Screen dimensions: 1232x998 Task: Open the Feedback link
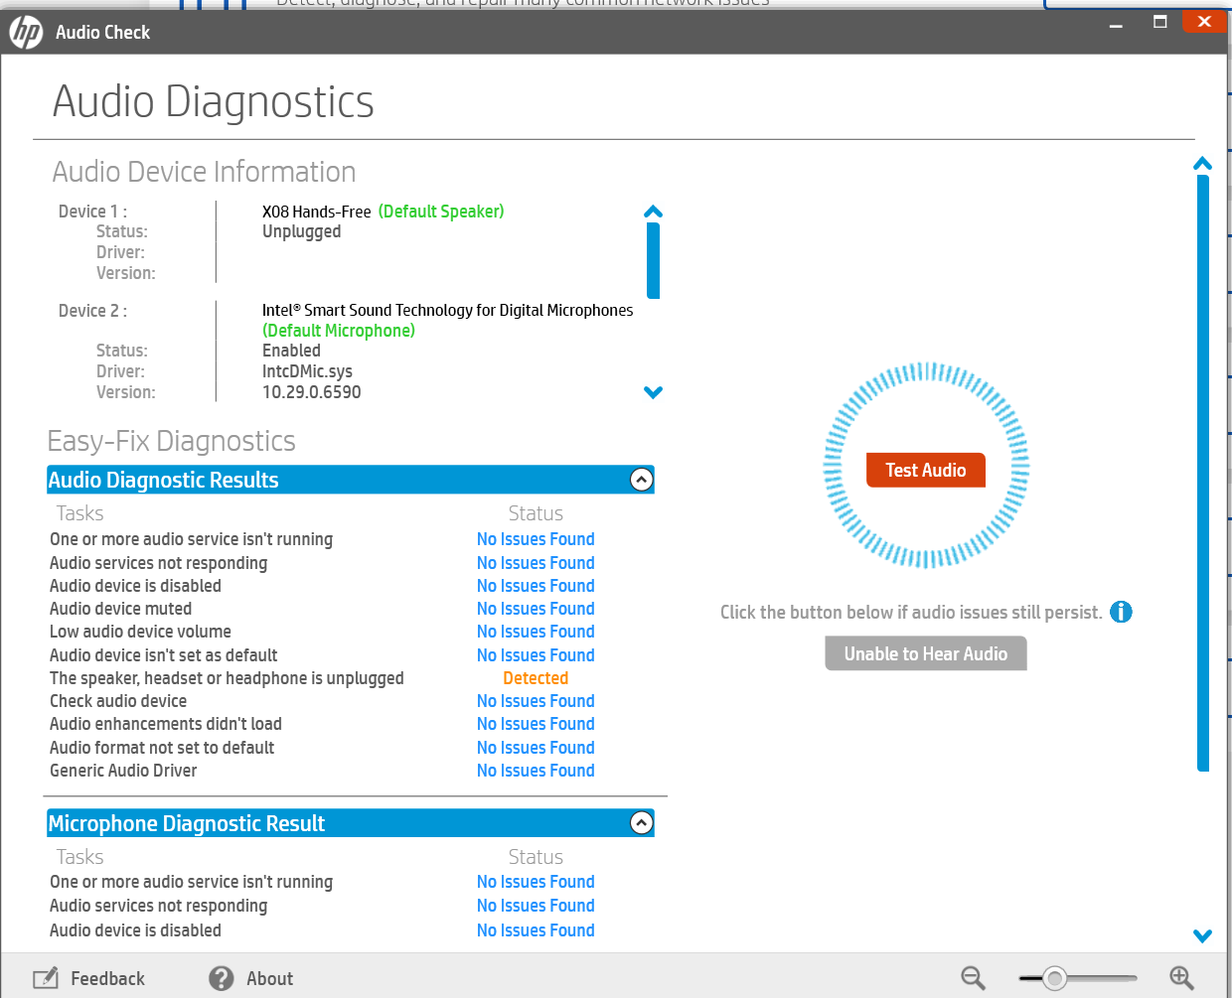point(107,978)
